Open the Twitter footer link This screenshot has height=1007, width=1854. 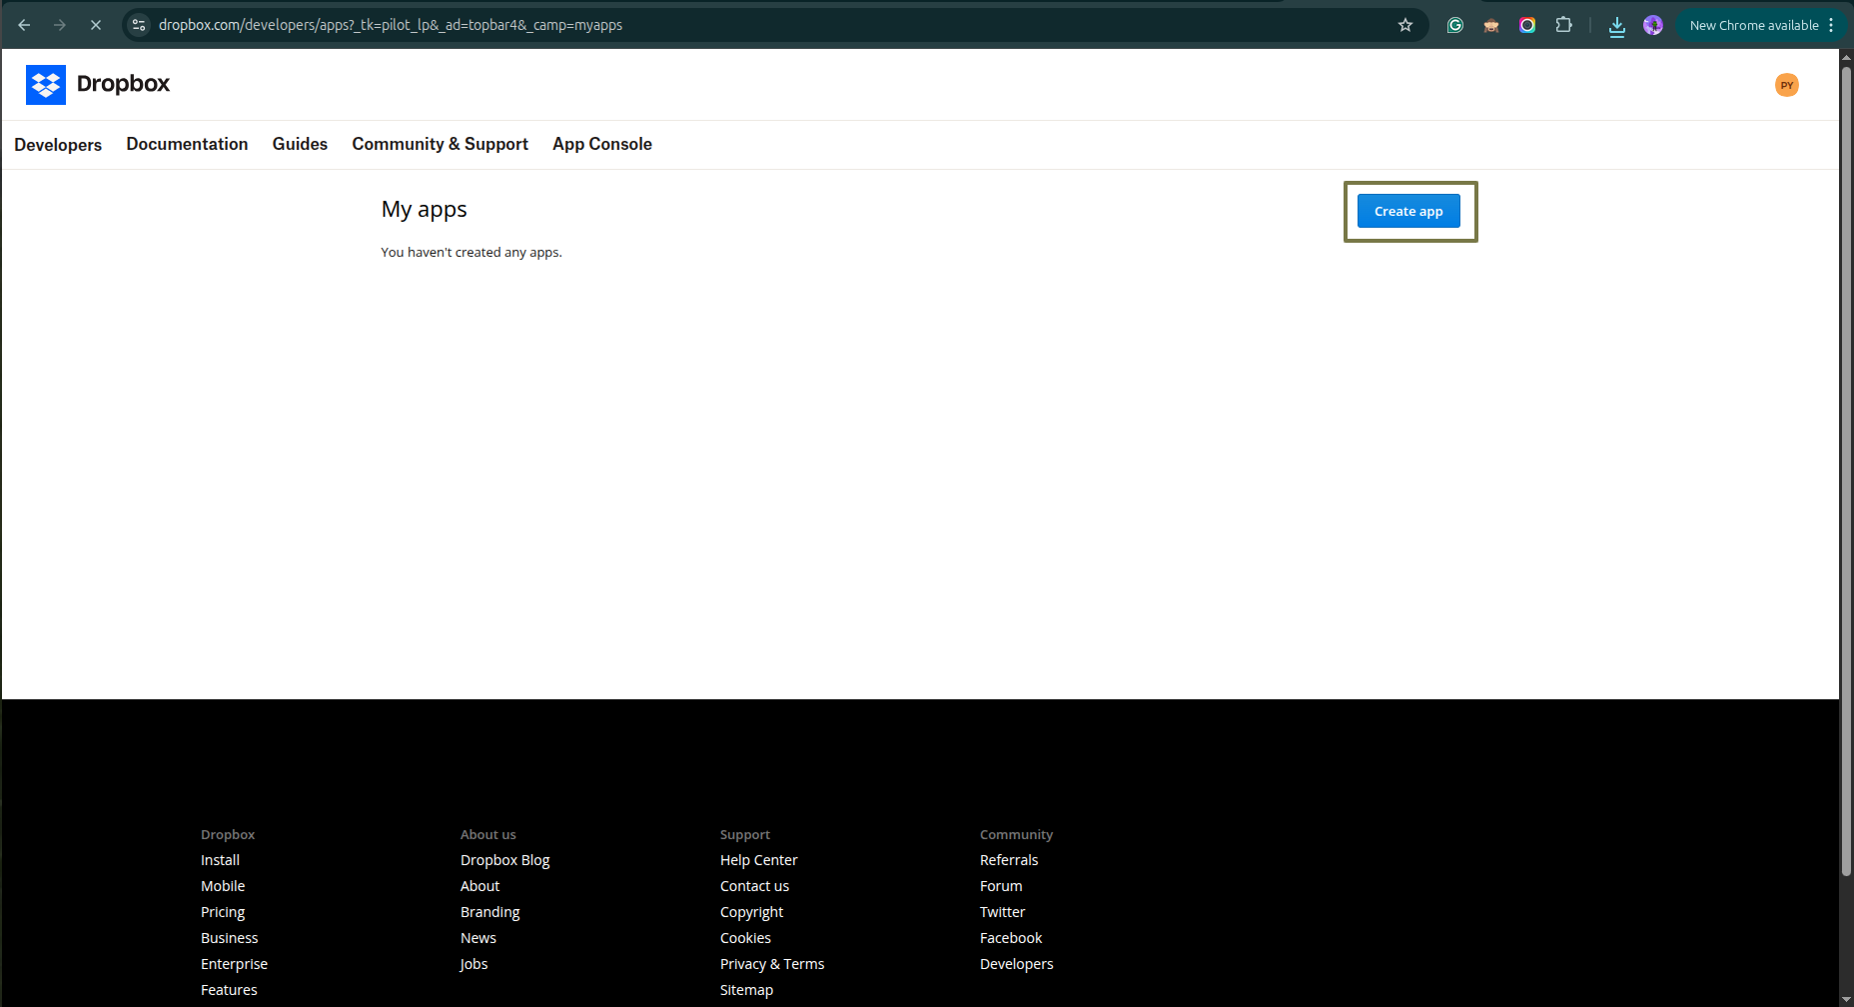click(x=1003, y=912)
